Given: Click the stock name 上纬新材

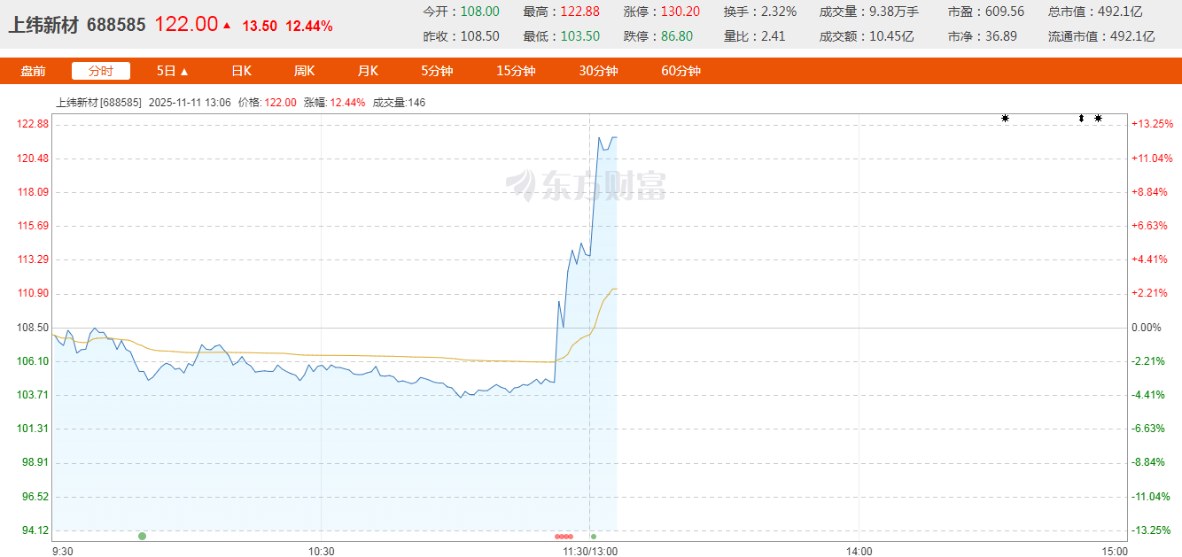Looking at the screenshot, I should [x=44, y=25].
